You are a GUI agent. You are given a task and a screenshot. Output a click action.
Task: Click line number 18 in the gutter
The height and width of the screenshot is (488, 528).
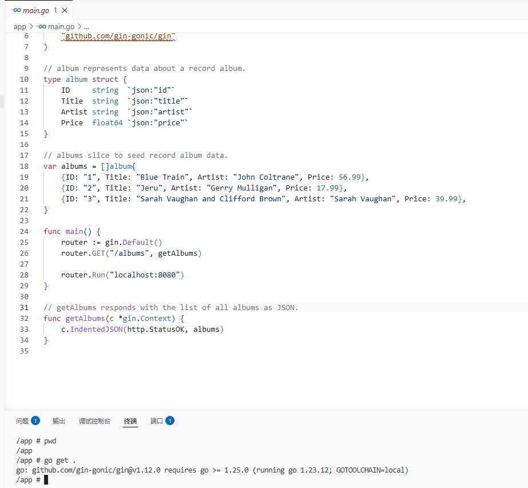tap(24, 166)
